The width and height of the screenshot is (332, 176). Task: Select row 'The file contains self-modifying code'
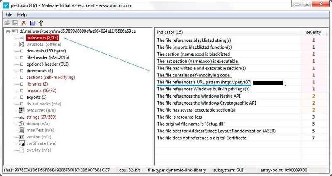(x=241, y=75)
